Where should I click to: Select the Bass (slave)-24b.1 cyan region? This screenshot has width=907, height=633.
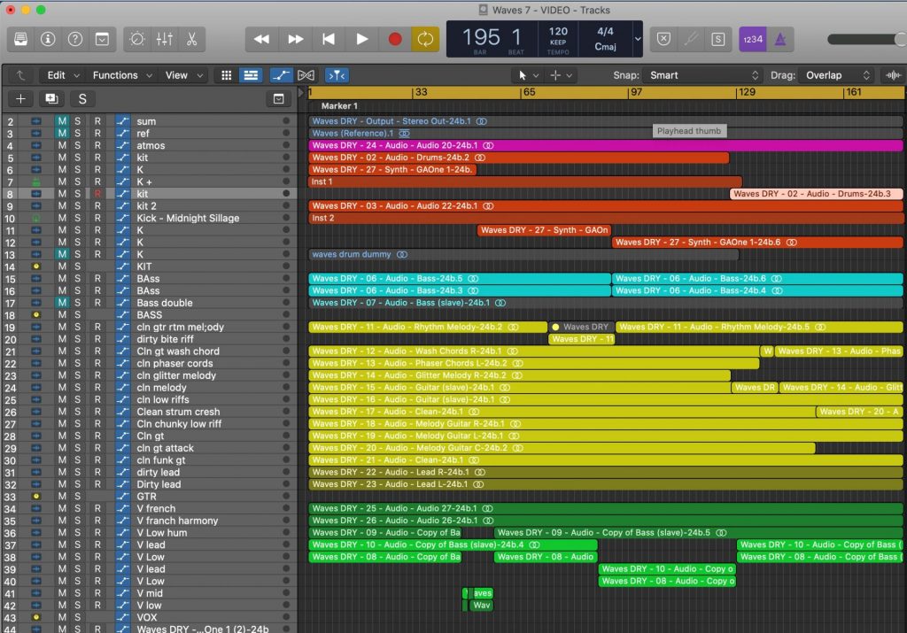[x=605, y=303]
